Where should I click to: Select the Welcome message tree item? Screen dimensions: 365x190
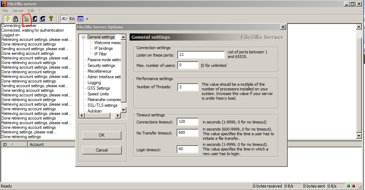(x=108, y=43)
